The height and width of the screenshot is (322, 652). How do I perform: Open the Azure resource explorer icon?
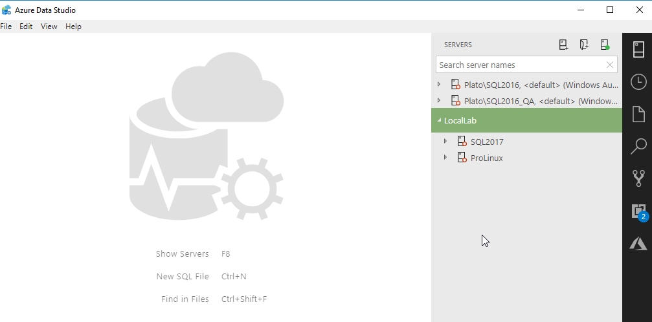tap(638, 243)
